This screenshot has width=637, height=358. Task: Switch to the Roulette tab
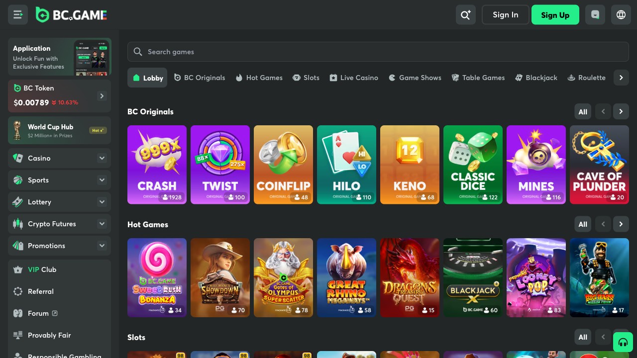587,78
